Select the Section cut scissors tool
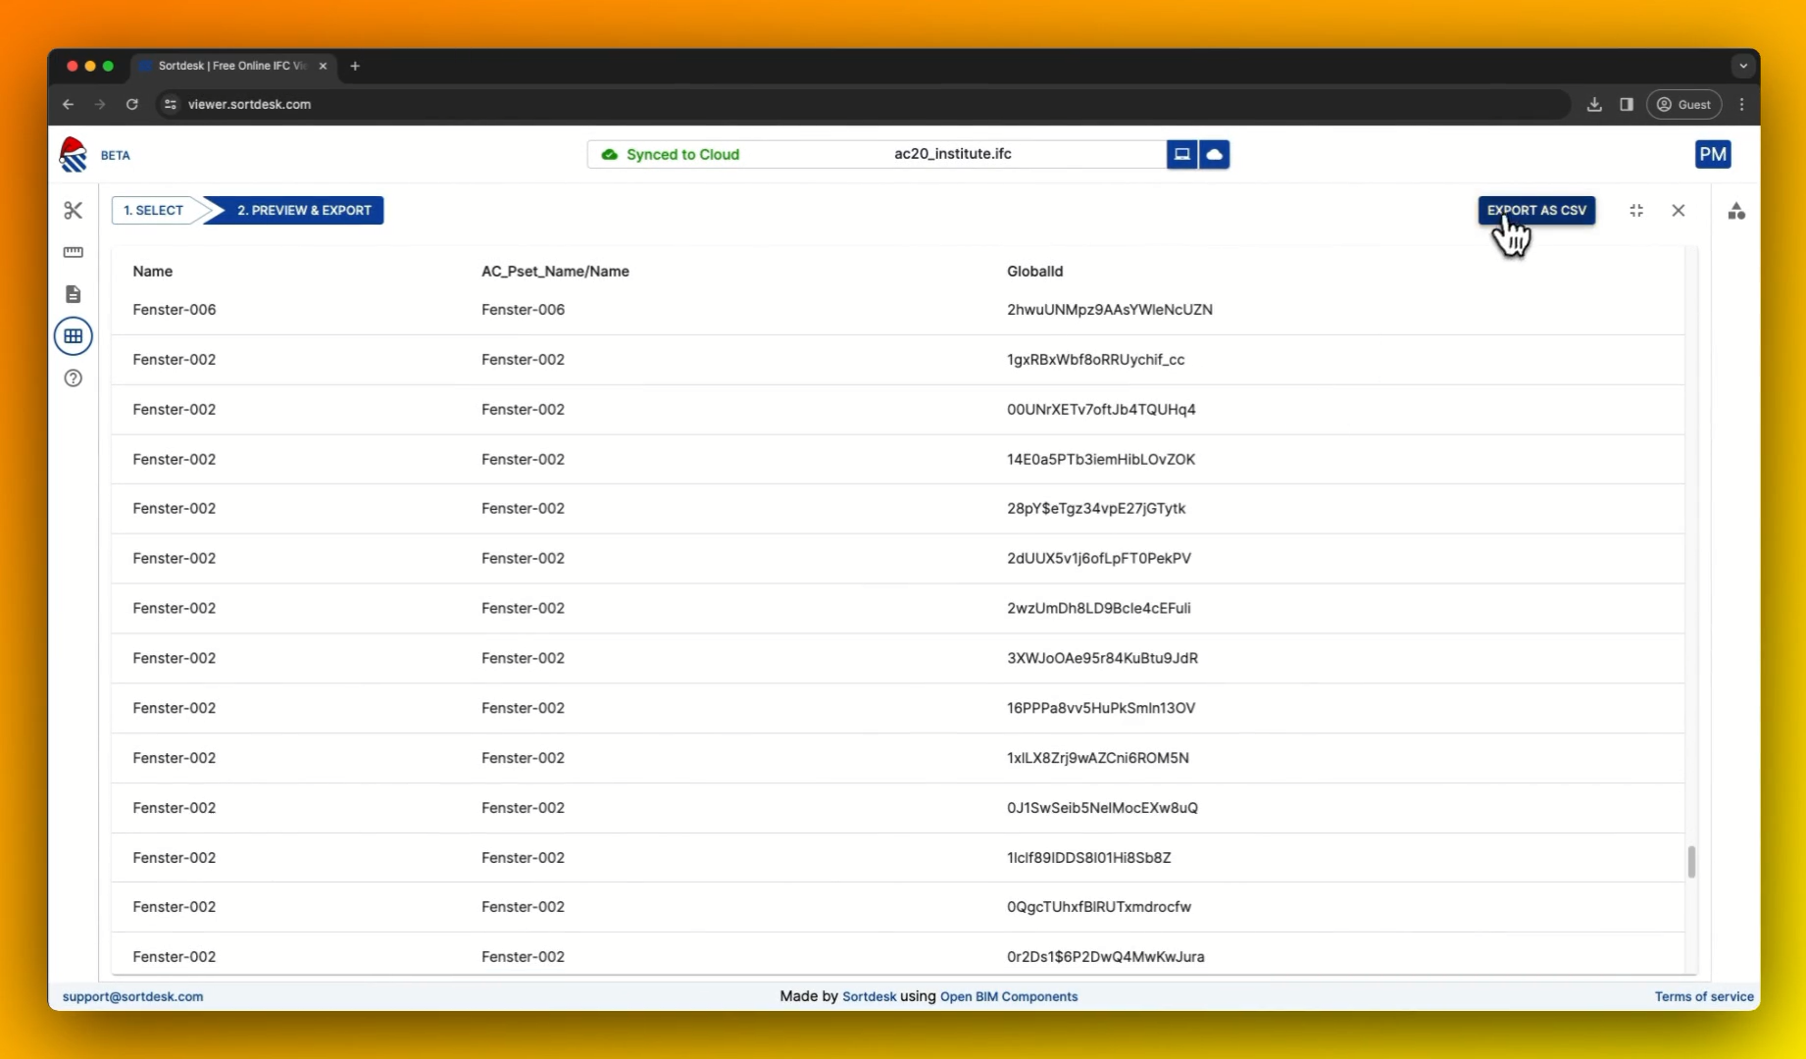The width and height of the screenshot is (1806, 1059). [x=73, y=210]
